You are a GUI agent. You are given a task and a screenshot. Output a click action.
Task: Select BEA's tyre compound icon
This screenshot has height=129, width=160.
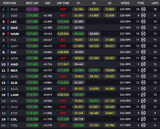coord(144,71)
